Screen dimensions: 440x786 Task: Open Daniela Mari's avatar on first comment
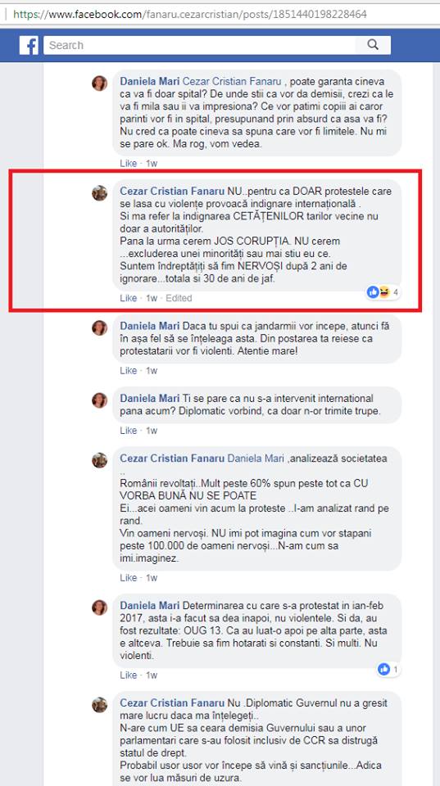[x=100, y=84]
